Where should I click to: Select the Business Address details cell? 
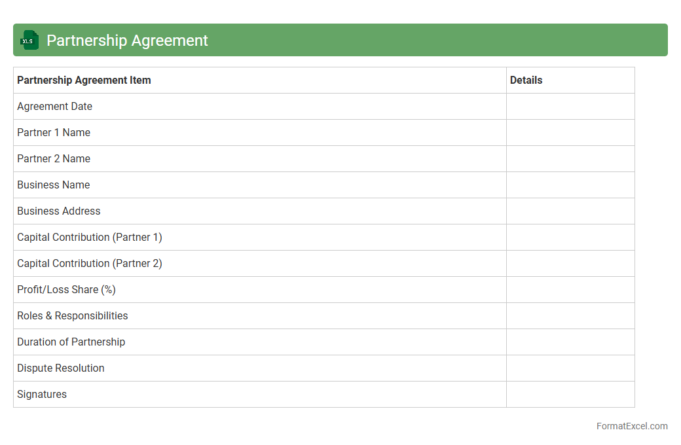(x=570, y=211)
